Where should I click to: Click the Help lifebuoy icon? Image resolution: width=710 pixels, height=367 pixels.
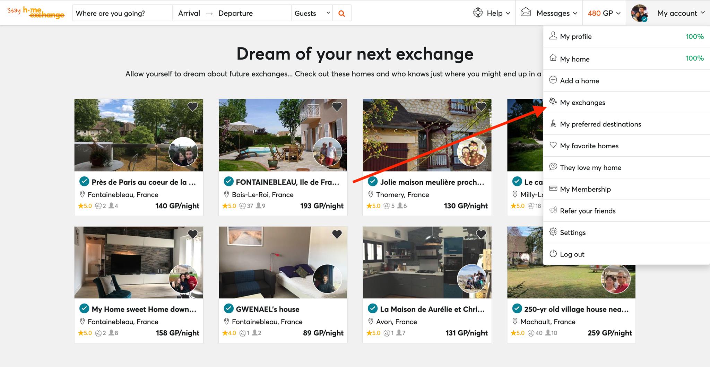click(x=478, y=13)
